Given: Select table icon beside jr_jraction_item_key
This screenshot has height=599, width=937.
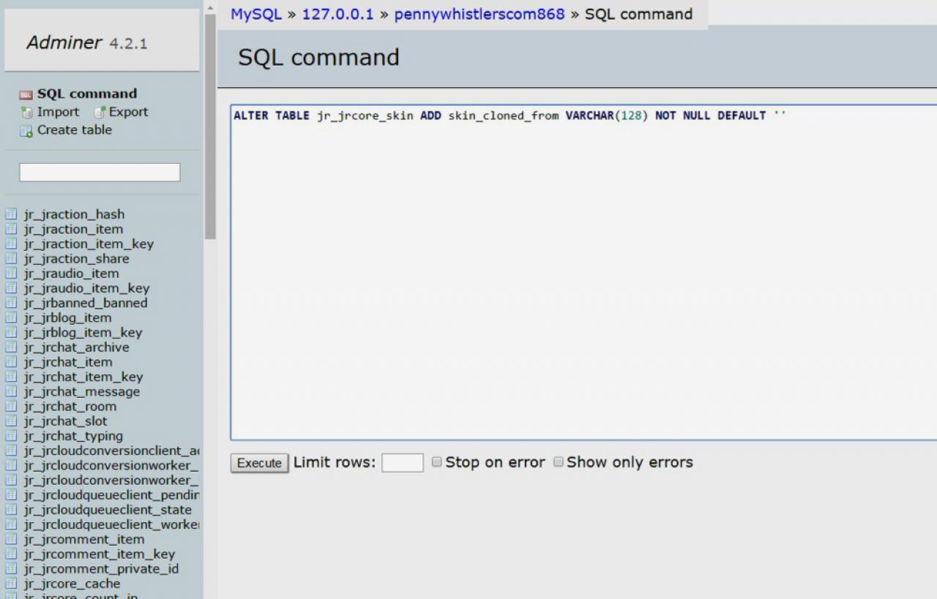Looking at the screenshot, I should click(x=11, y=244).
